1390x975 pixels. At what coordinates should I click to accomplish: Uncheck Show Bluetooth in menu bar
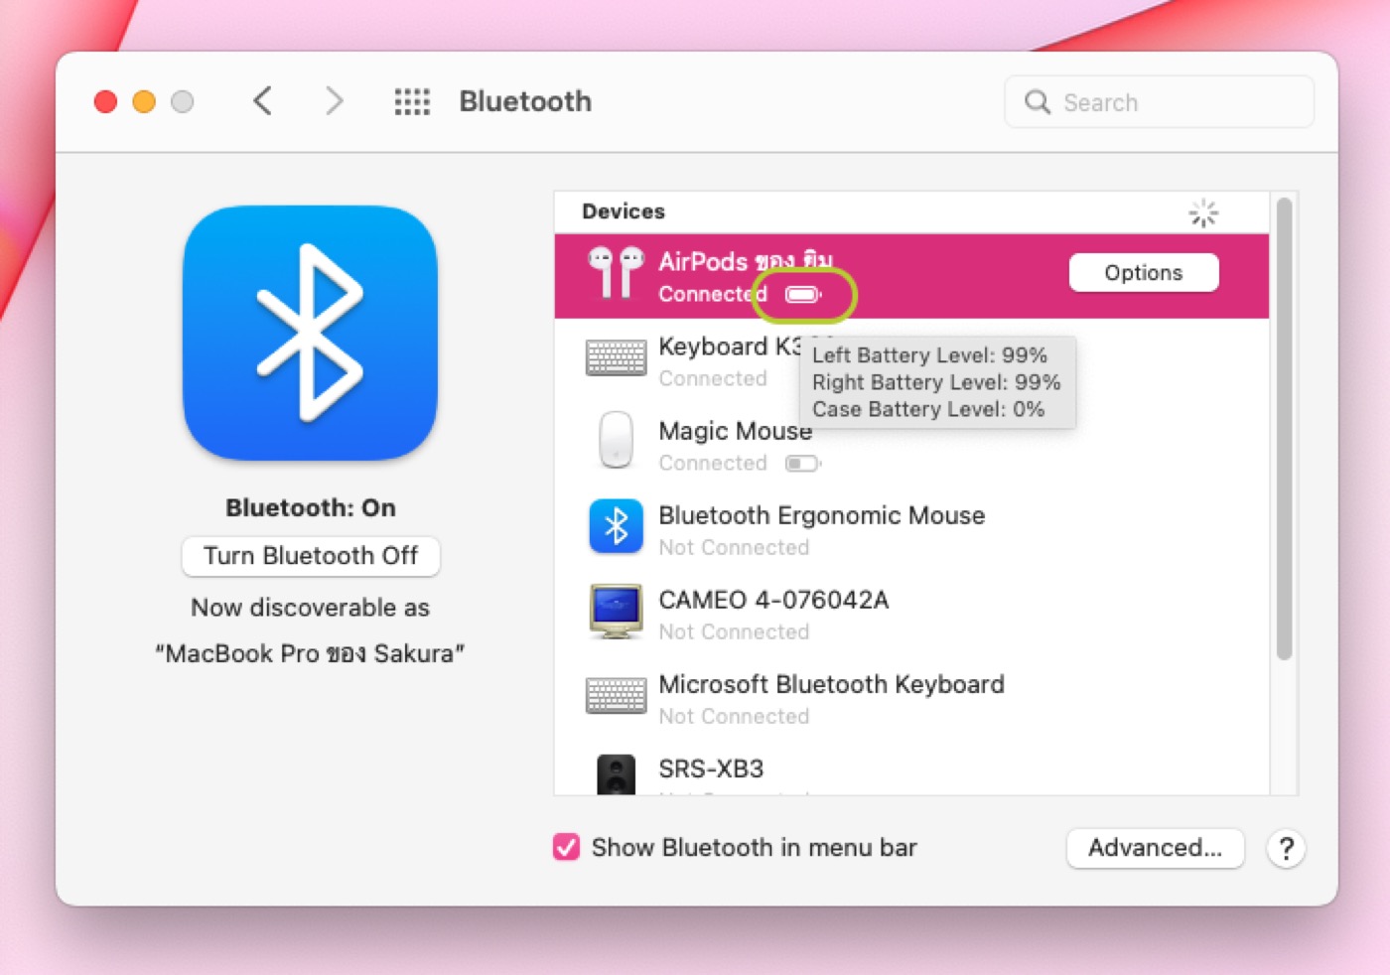[x=566, y=847]
